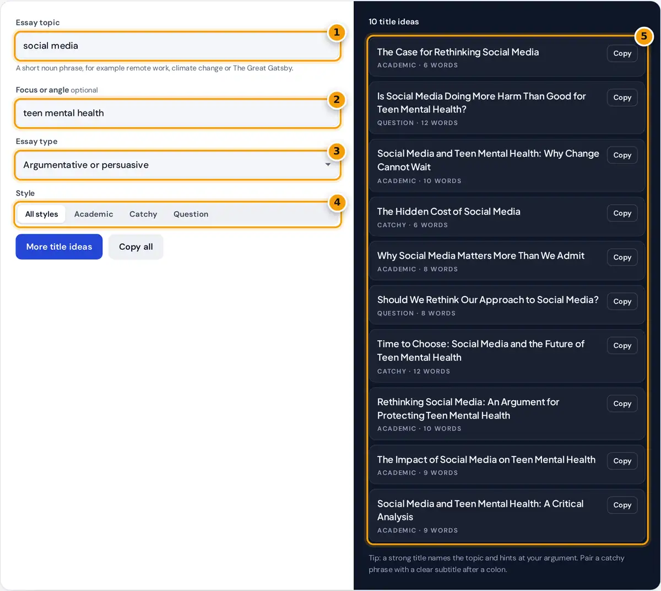Click the "10 title ideas" heading
Image resolution: width=661 pixels, height=591 pixels.
(394, 22)
